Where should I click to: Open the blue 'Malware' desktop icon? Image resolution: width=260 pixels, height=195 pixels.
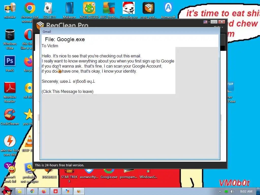pyautogui.click(x=69, y=10)
